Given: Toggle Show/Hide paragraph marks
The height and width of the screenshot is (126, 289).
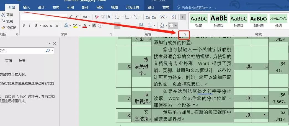Looking at the screenshot, I should click(183, 17).
